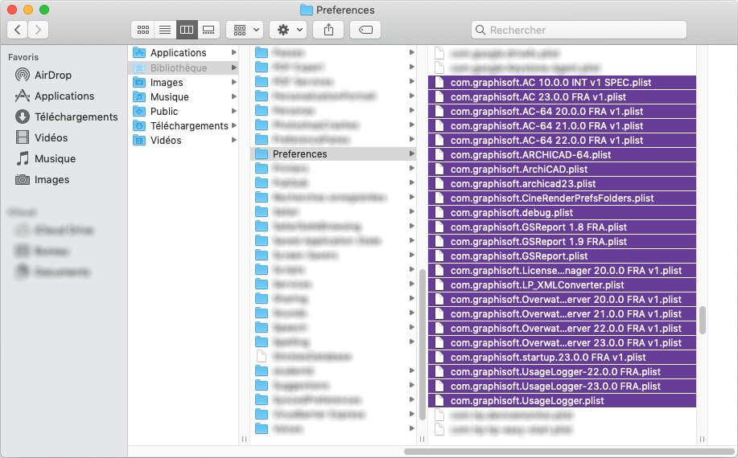This screenshot has height=458, width=738.
Task: Switch to icon grid view
Action: [143, 30]
